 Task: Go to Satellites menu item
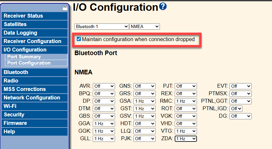point(15,24)
